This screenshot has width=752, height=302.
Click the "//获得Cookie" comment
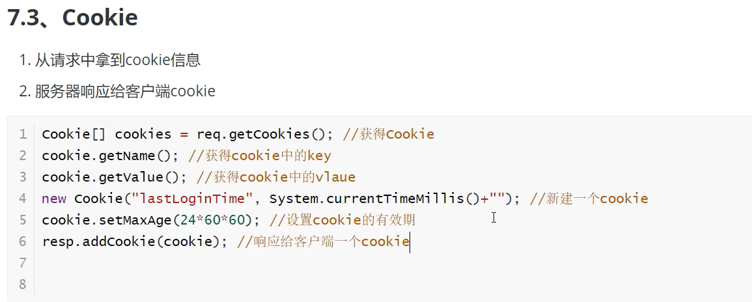point(388,135)
